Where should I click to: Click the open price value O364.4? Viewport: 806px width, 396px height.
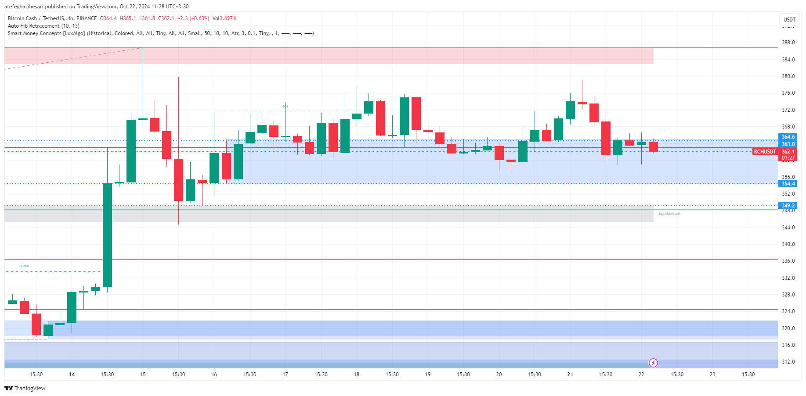(x=108, y=18)
